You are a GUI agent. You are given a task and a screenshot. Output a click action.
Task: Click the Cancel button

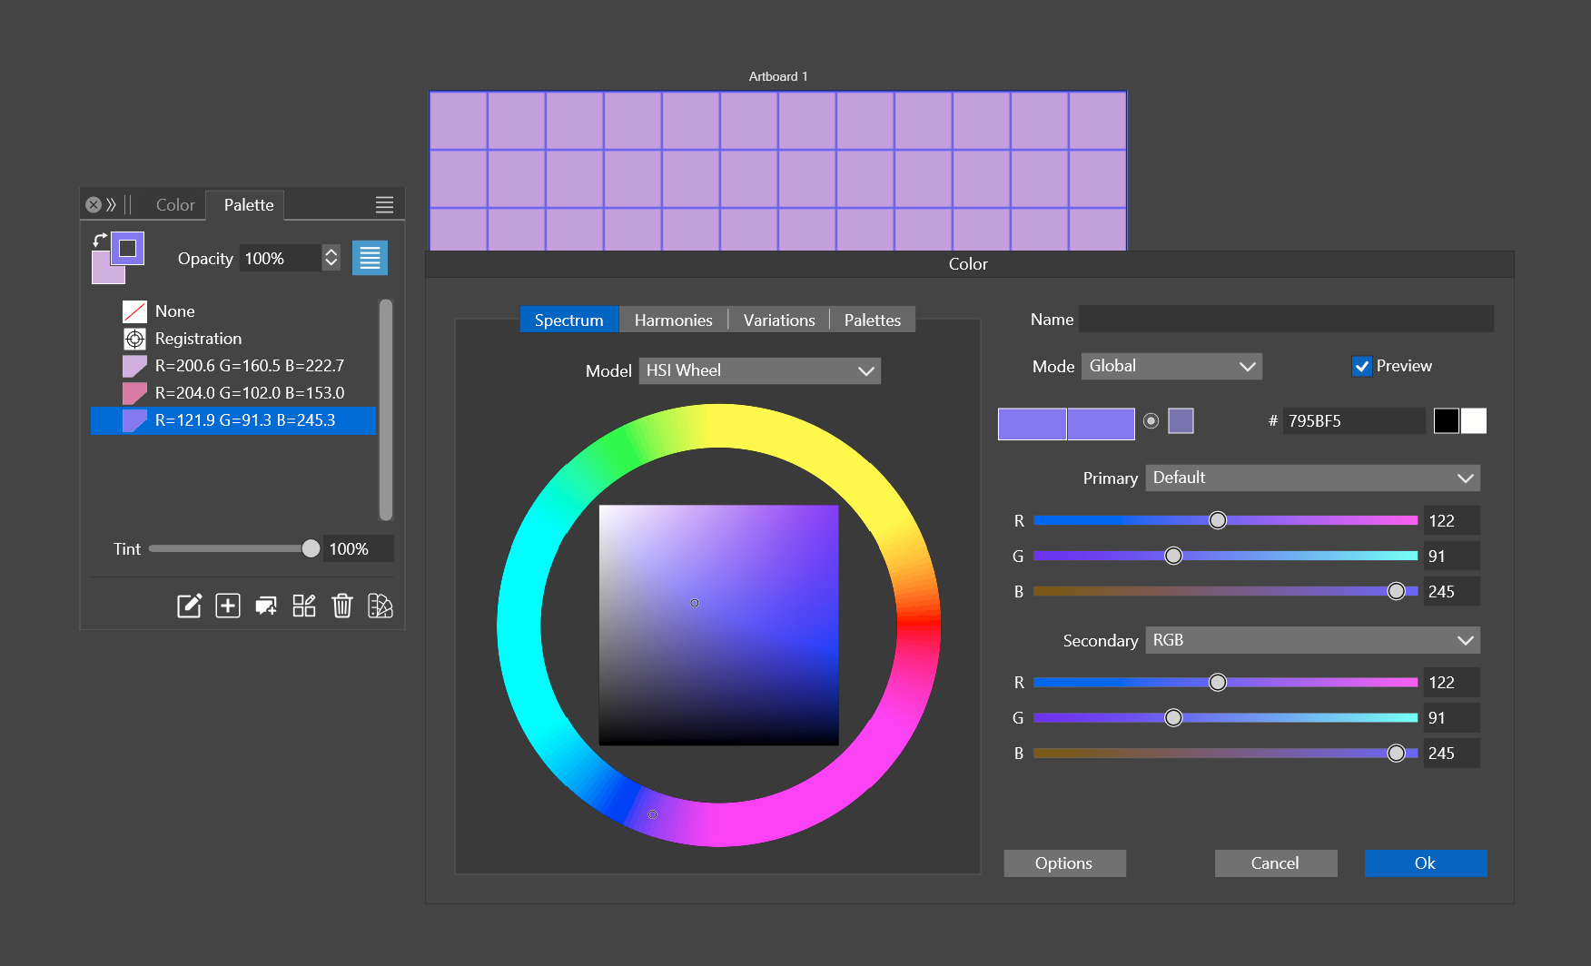[1275, 863]
